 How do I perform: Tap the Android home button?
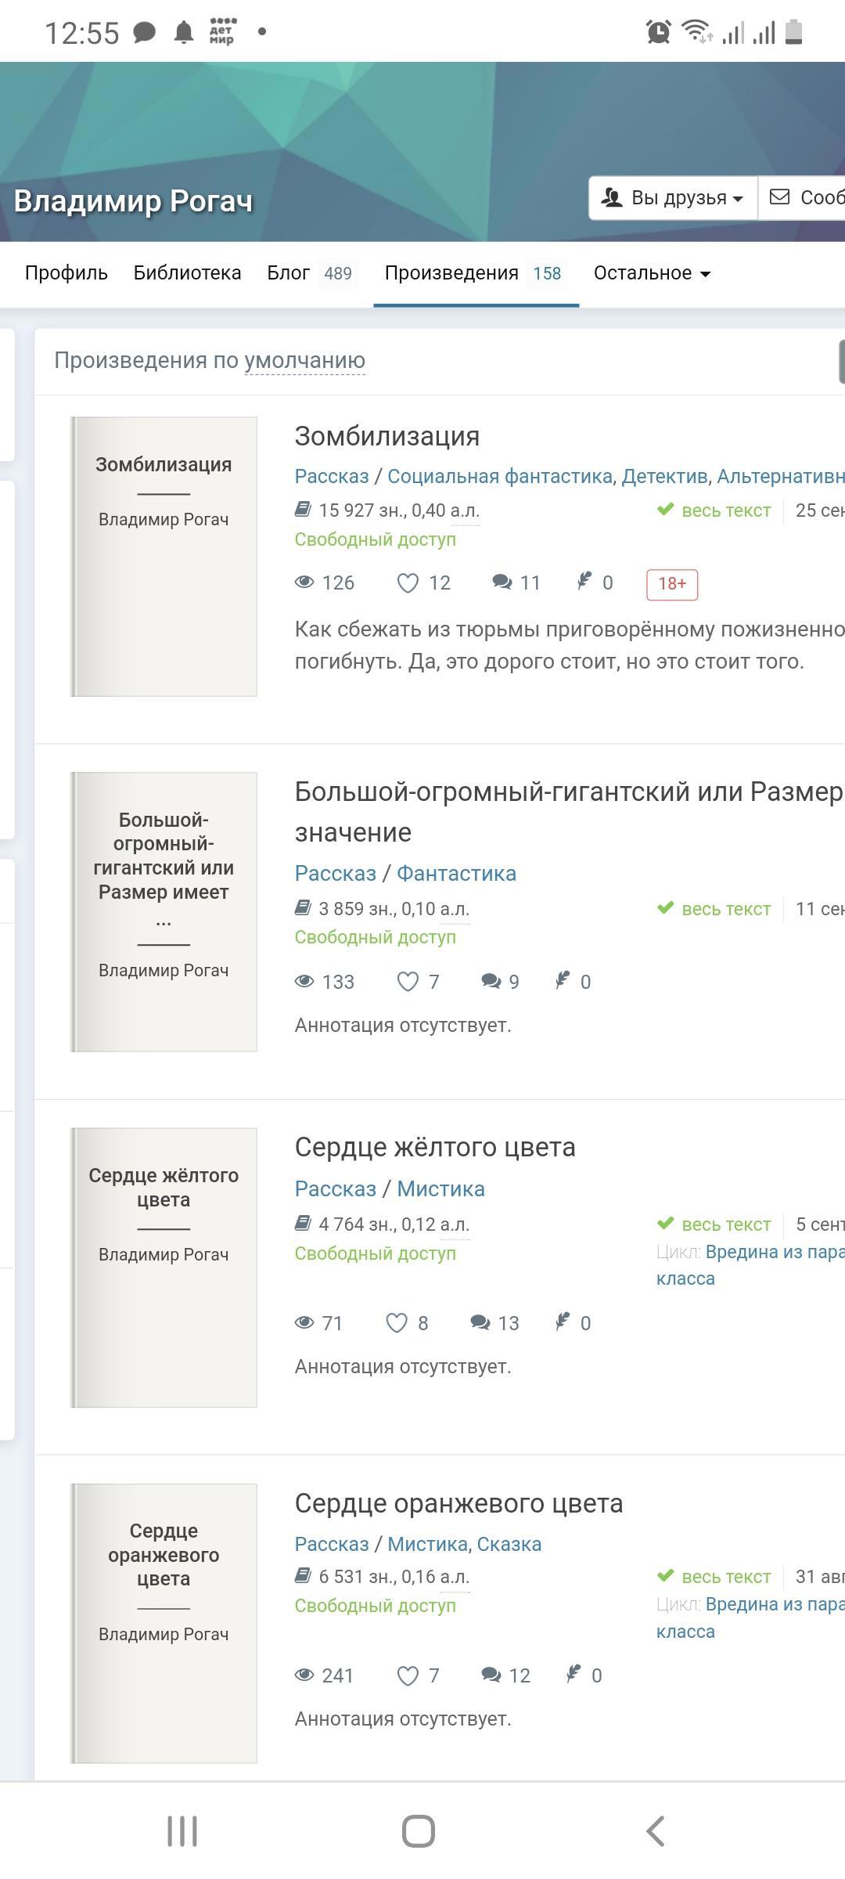coord(419,1831)
